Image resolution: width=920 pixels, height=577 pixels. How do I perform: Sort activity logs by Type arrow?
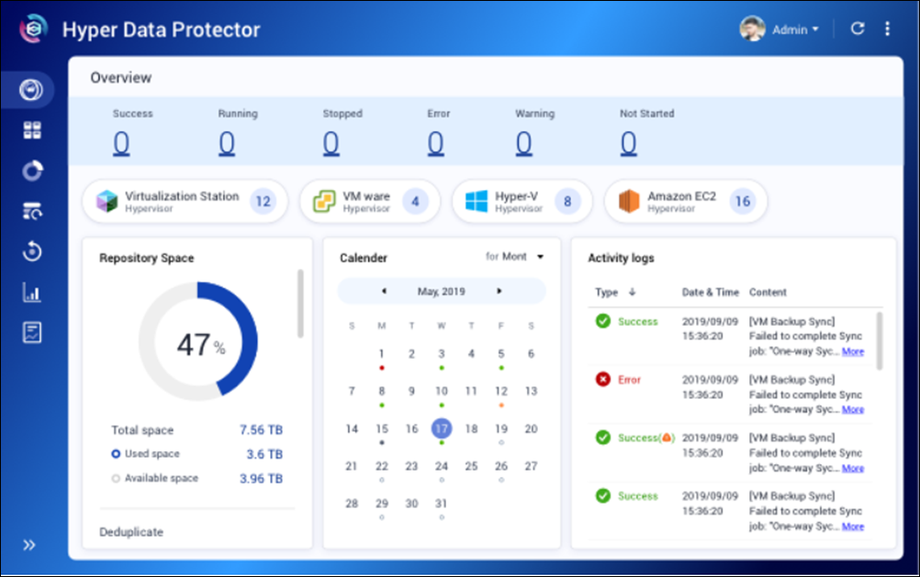coord(631,293)
